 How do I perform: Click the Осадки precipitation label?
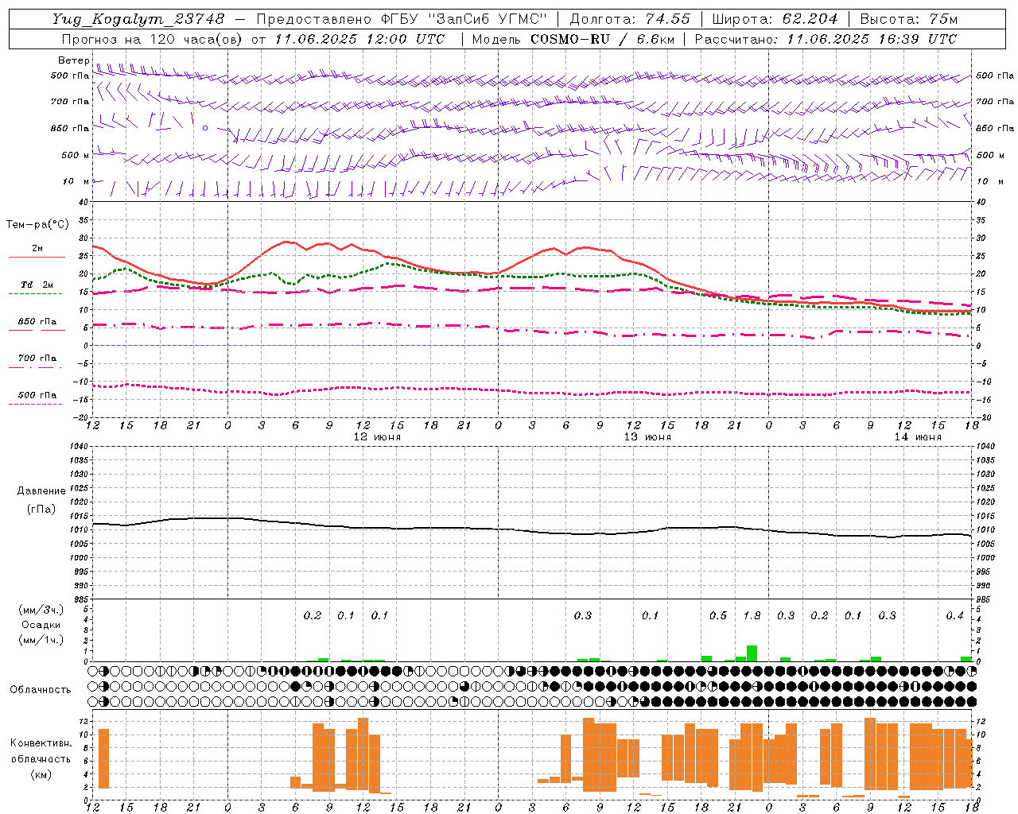click(x=41, y=625)
